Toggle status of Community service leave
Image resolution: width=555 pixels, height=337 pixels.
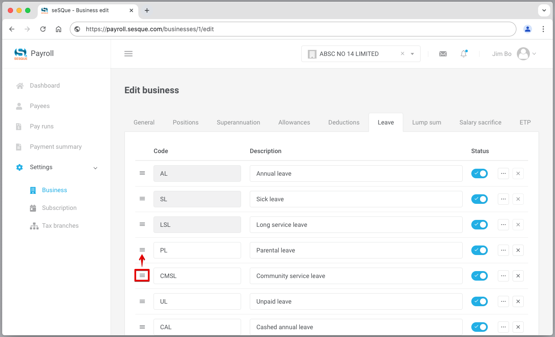coord(479,276)
